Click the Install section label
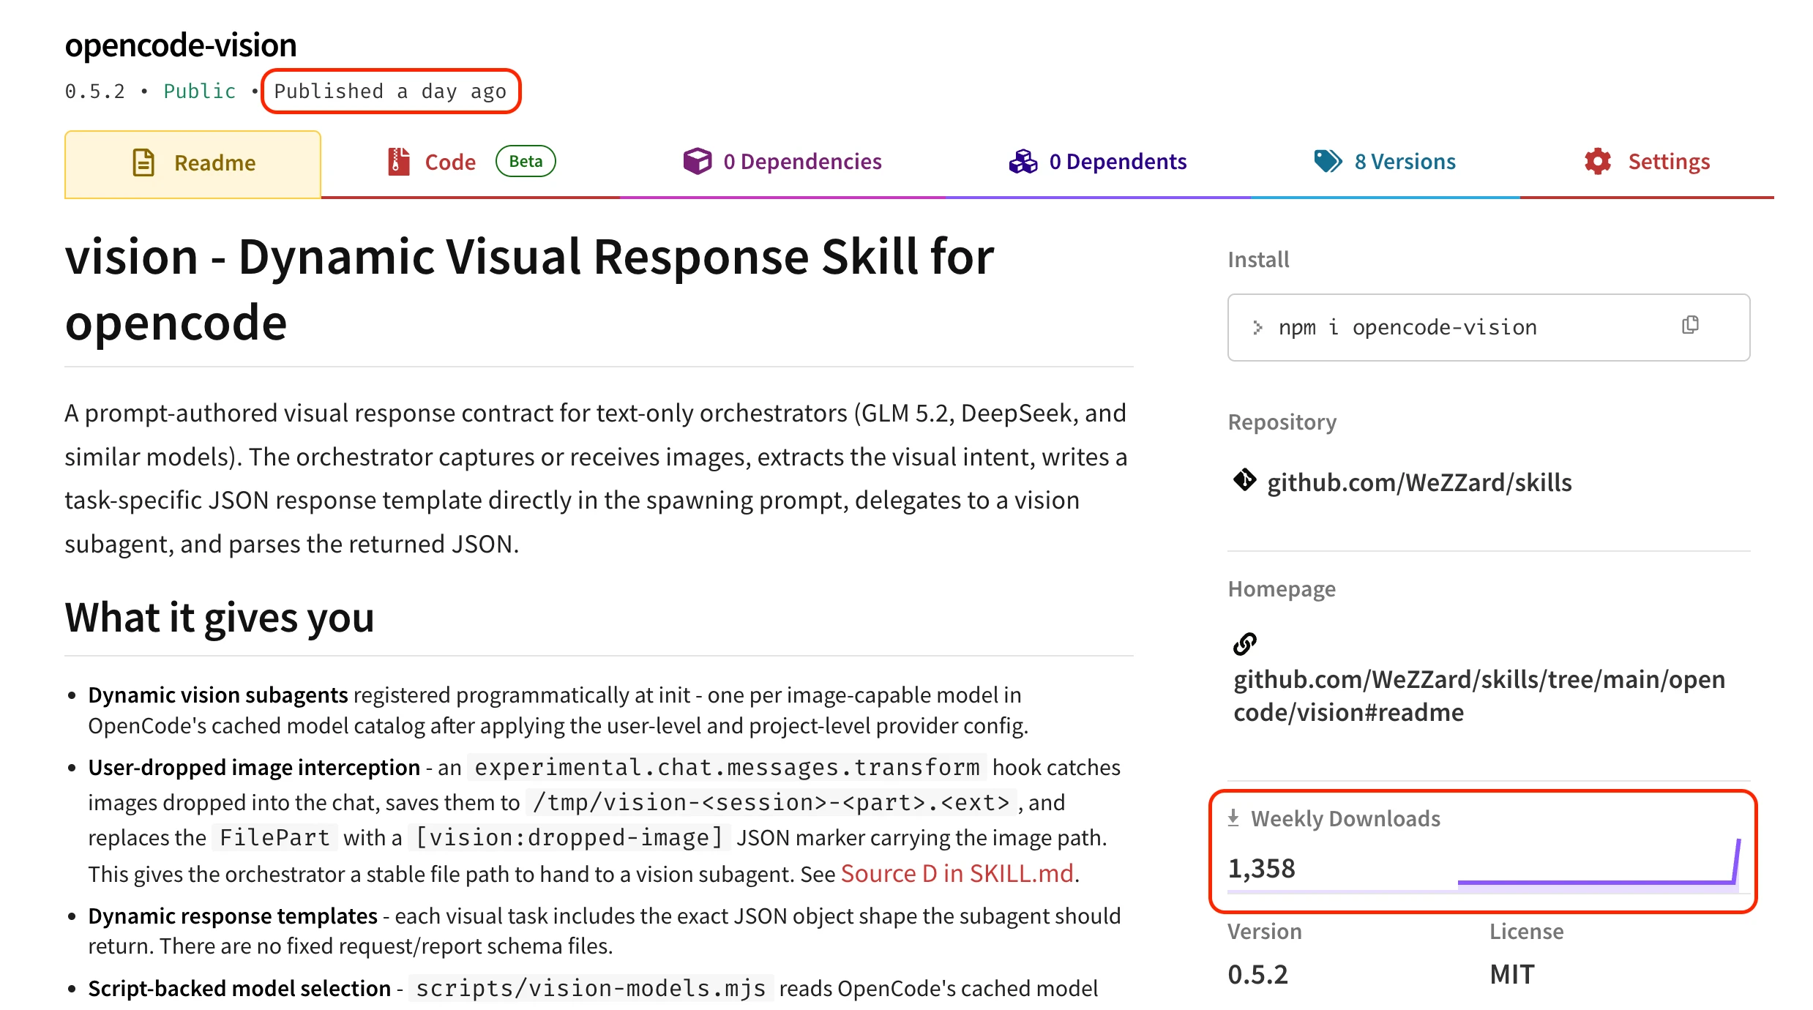This screenshot has height=1010, width=1813. [x=1258, y=260]
